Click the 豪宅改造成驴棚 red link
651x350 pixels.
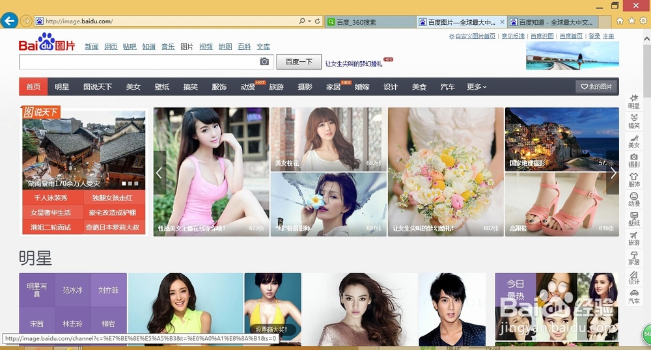point(112,213)
